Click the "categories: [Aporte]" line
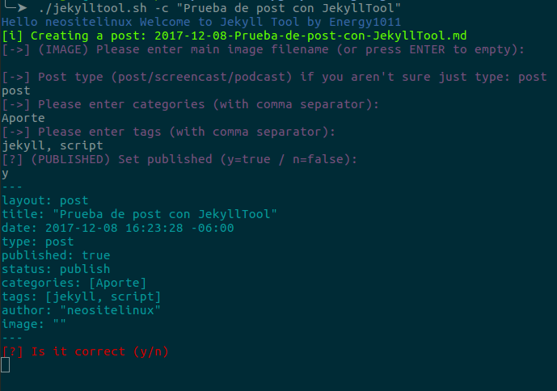This screenshot has height=391, width=557. (x=74, y=283)
